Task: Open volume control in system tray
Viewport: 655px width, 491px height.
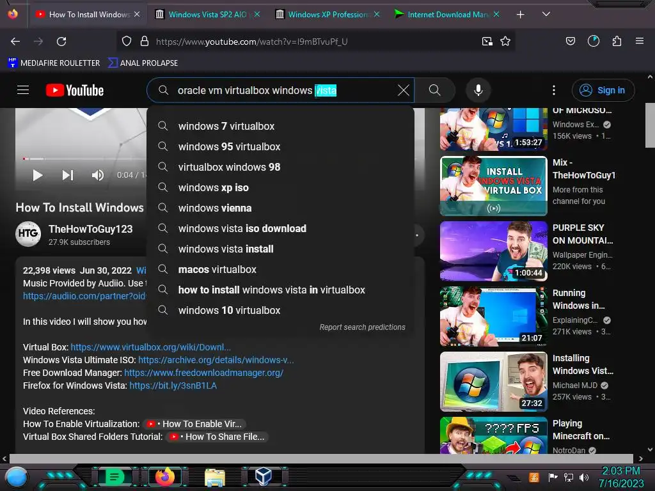Action: click(584, 478)
